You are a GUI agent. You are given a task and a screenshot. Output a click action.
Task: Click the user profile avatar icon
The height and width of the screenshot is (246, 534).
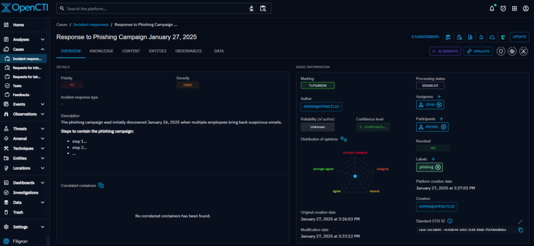526,8
